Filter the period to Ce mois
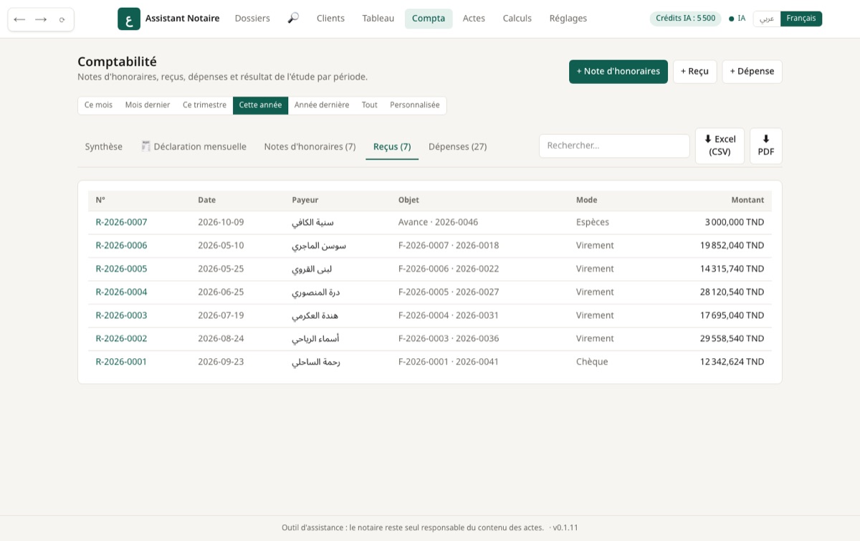Screen dimensions: 860x541 point(98,105)
